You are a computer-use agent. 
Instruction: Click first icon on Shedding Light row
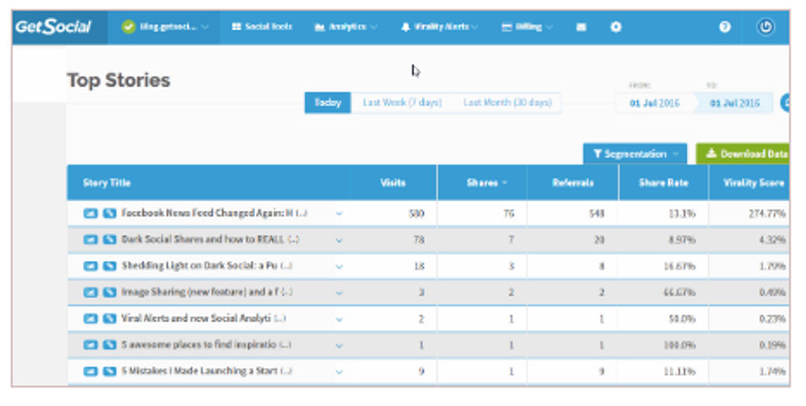[91, 266]
